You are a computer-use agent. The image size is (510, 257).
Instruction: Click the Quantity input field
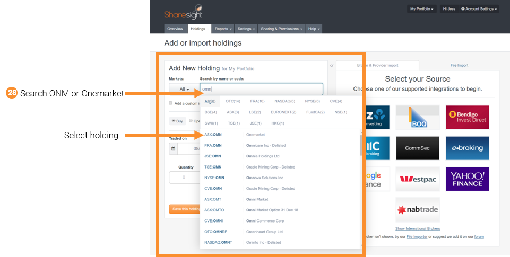click(184, 178)
